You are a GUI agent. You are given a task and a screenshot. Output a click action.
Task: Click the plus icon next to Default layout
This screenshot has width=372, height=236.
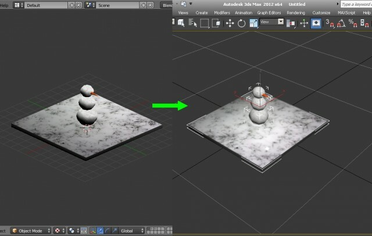[x=71, y=5]
